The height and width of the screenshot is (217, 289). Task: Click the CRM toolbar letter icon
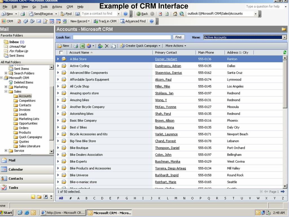[45, 21]
